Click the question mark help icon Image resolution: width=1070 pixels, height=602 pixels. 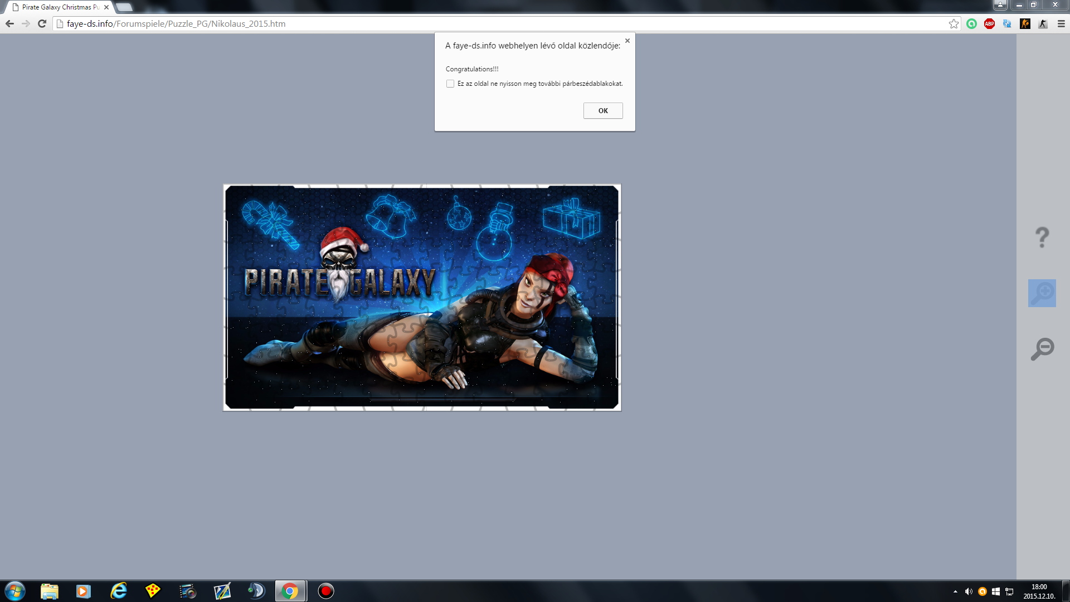click(1042, 237)
